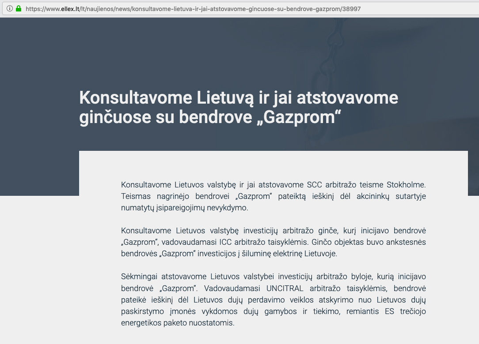479x344 pixels.
Task: Click the word Stokholme in the first paragraph
Action: click(406, 185)
